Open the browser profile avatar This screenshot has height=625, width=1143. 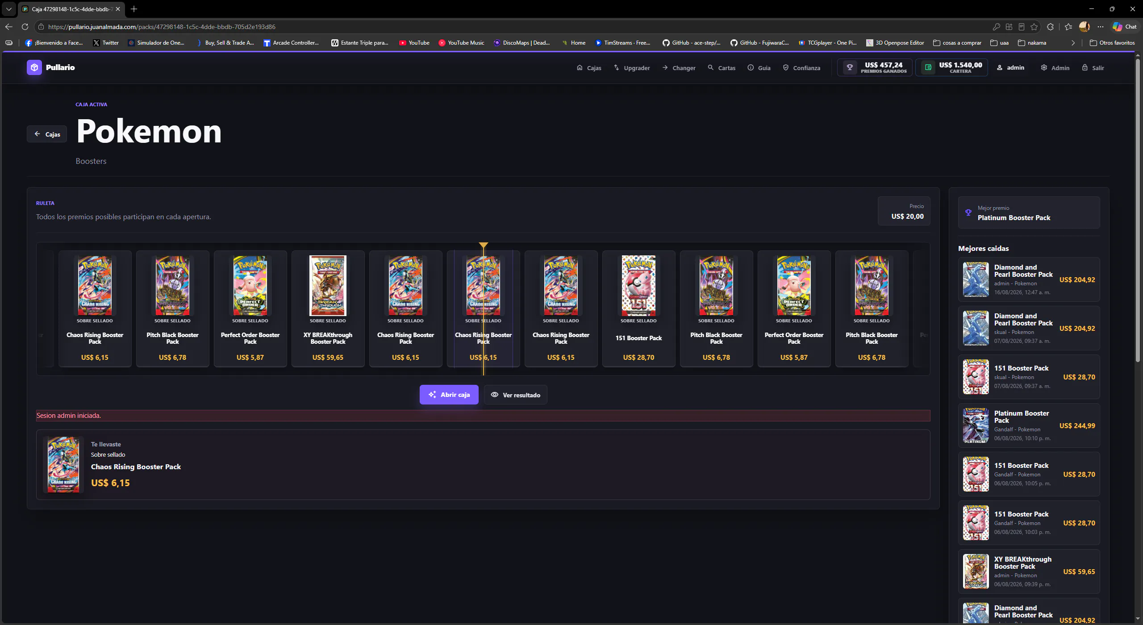click(1084, 27)
